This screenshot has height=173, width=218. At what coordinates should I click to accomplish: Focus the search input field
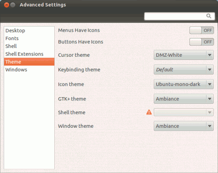180,16
